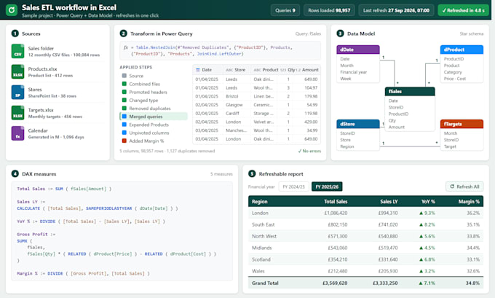
Task: Click the Products.xlsx file icon
Action: [17, 72]
